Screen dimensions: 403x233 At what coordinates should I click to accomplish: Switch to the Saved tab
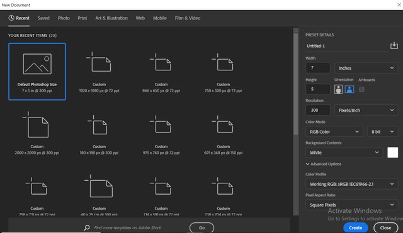pyautogui.click(x=43, y=18)
